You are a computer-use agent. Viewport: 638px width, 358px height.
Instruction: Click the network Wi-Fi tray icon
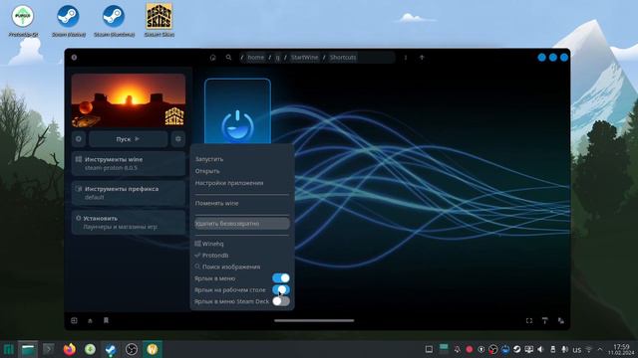coord(589,349)
